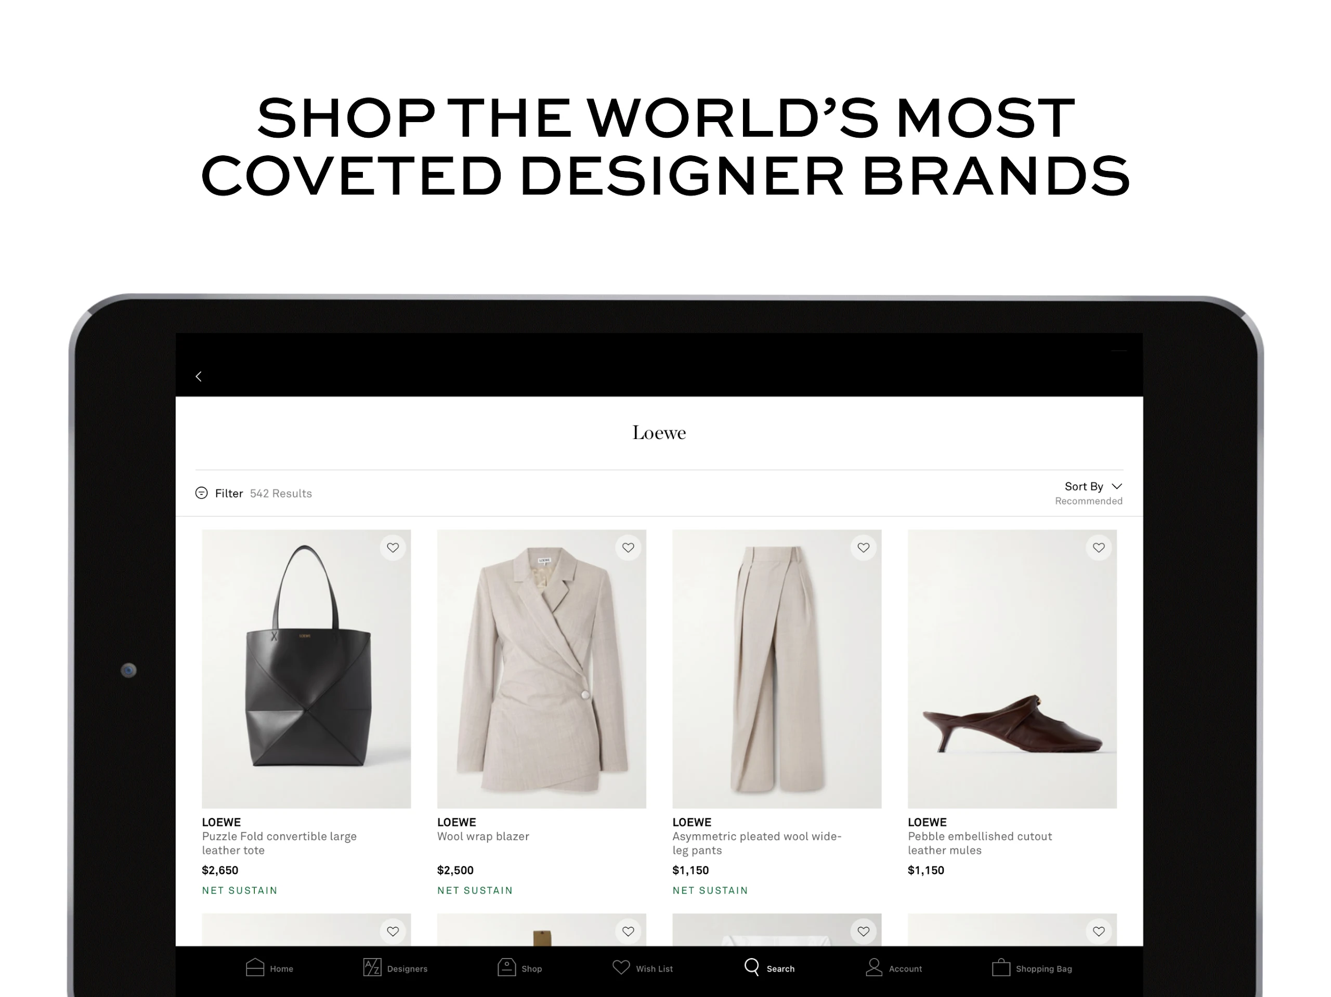Open the Shop bag icon
The width and height of the screenshot is (1331, 997).
pyautogui.click(x=506, y=967)
